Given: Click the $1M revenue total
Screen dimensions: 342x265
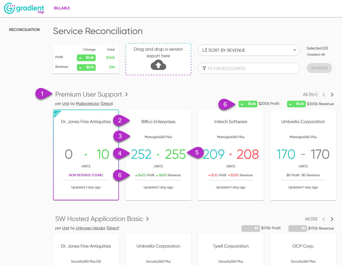Looking at the screenshot, I should (x=112, y=67).
